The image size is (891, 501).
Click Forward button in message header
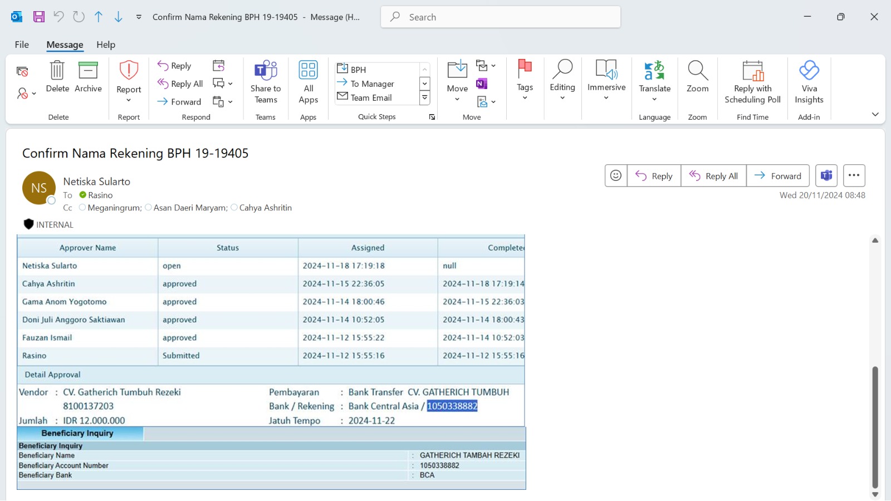pyautogui.click(x=777, y=176)
